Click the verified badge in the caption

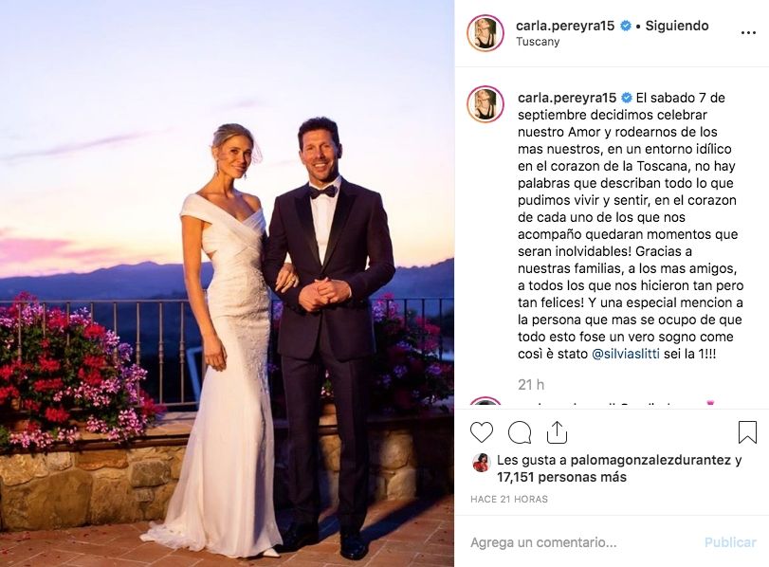point(626,98)
